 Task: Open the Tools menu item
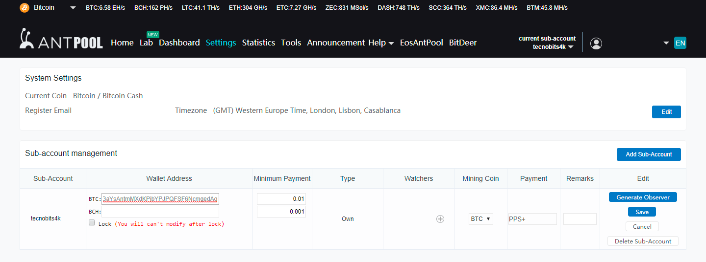coord(291,43)
